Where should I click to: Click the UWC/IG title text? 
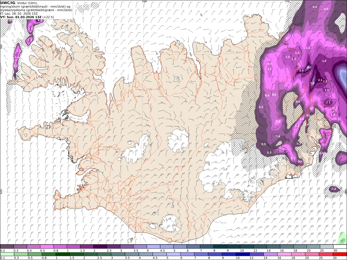[x=8, y=3]
